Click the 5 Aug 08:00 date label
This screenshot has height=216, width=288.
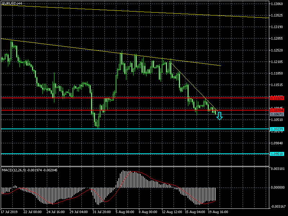pos(124,212)
